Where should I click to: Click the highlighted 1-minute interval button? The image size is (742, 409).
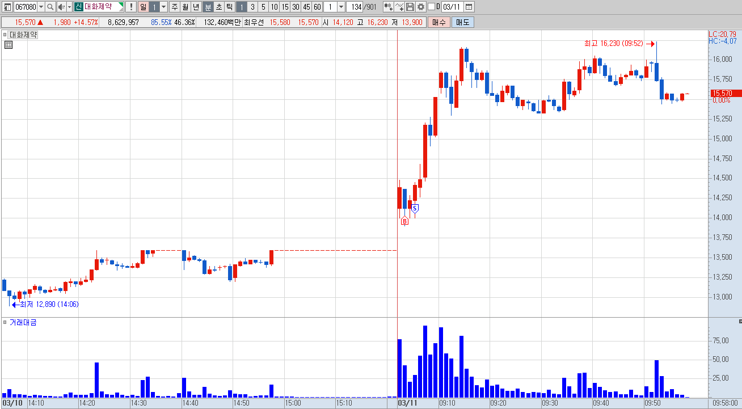[241, 7]
